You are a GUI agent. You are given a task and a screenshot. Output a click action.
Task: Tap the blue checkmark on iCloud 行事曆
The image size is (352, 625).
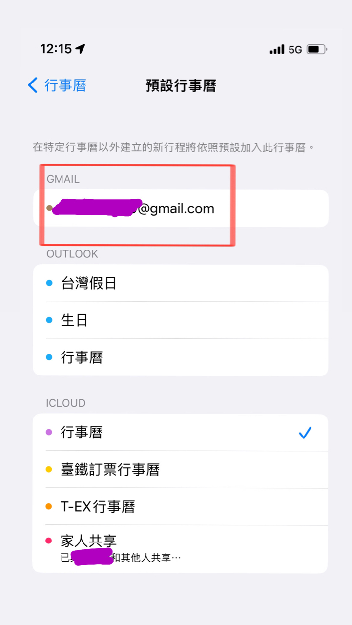tap(305, 433)
